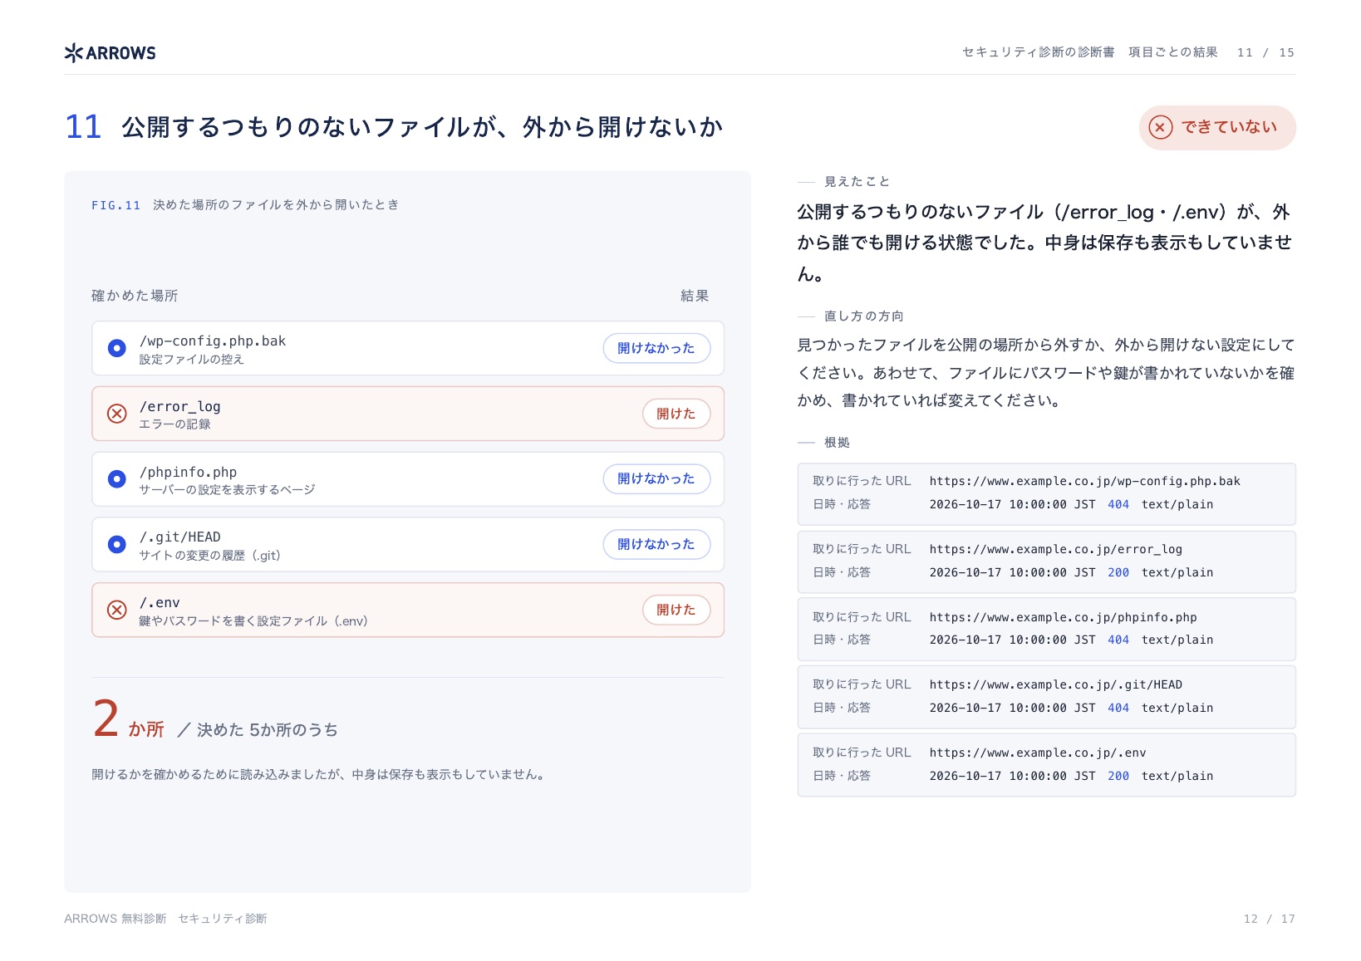Select the /.env file name in the list
Viewport: 1361px width, 961px height.
160,602
